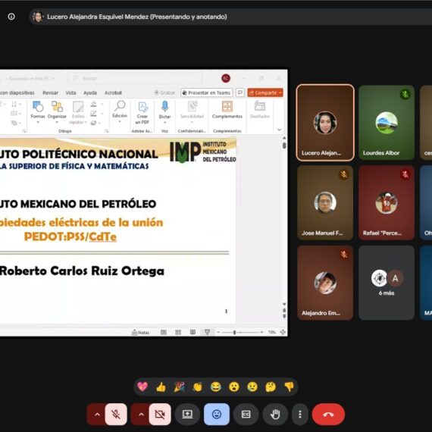Send laughing face emoji reaction
Viewport: 432px width, 432px height.
click(216, 387)
